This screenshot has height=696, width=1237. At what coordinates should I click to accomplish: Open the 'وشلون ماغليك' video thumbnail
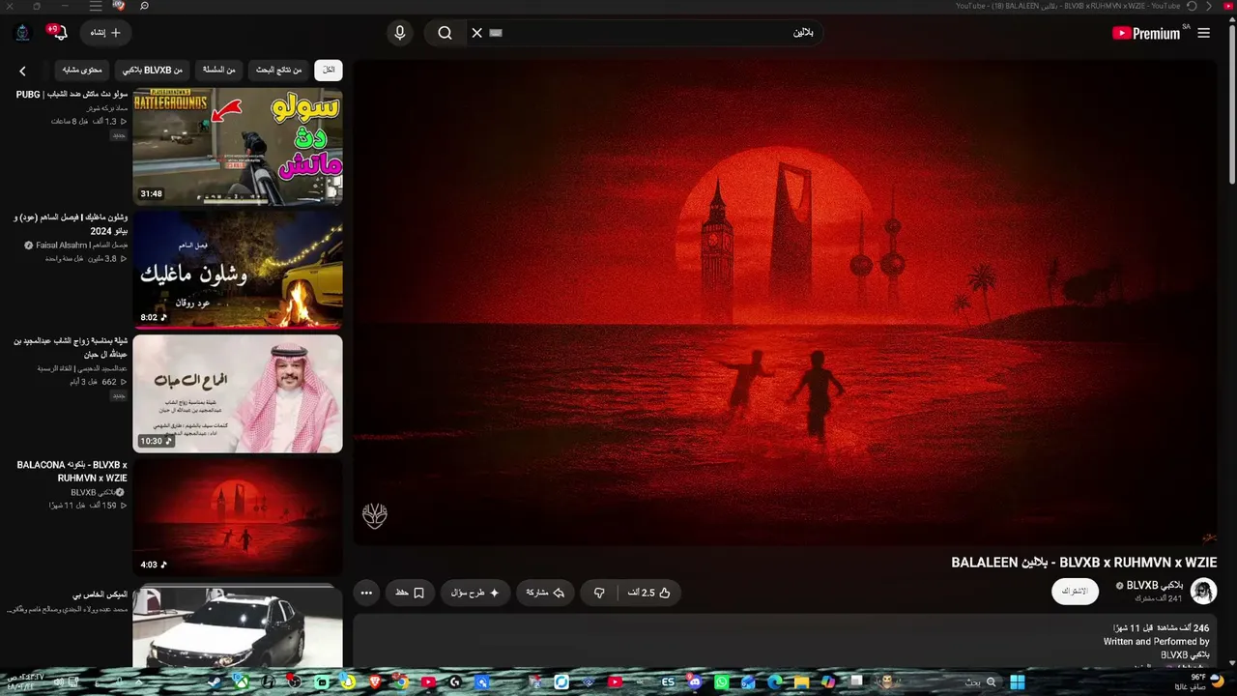click(238, 270)
